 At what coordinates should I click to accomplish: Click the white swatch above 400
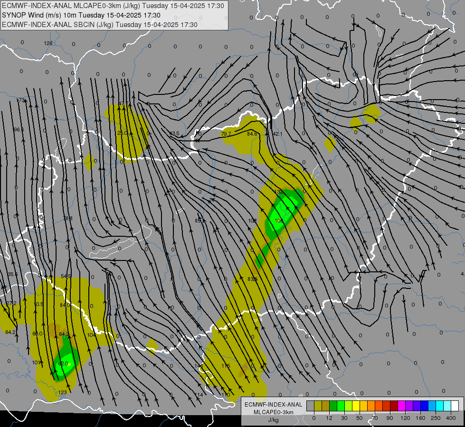coord(455,406)
